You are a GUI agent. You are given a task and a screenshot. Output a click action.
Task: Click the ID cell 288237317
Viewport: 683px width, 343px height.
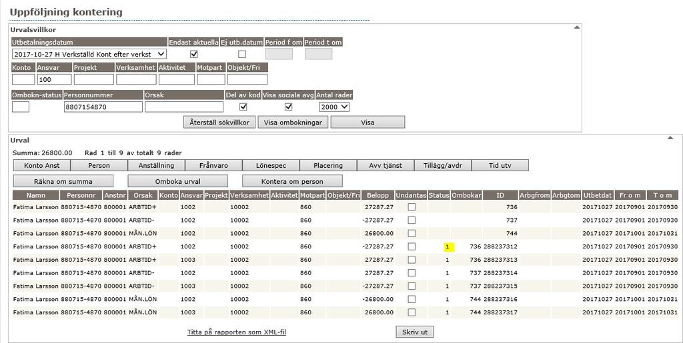(x=500, y=312)
